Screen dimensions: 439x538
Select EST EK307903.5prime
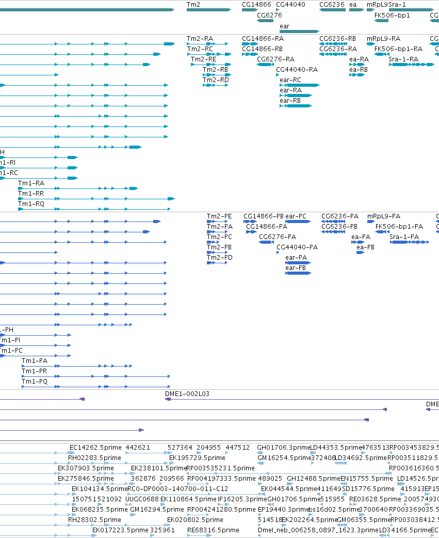click(x=86, y=468)
